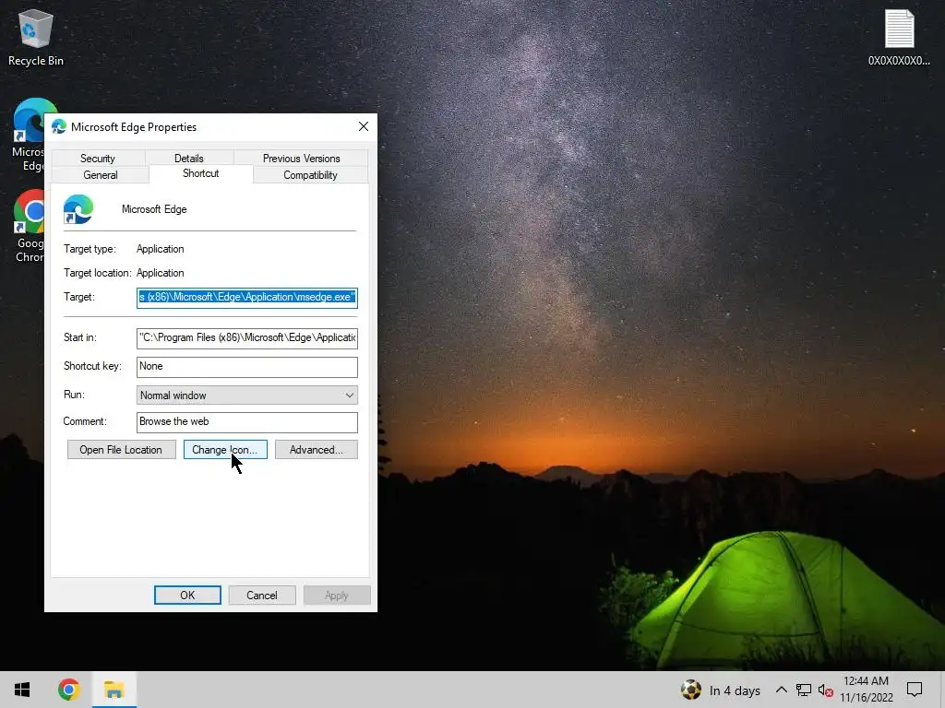Open the Advanced shortcut options
Viewport: 945px width, 708px height.
point(317,450)
